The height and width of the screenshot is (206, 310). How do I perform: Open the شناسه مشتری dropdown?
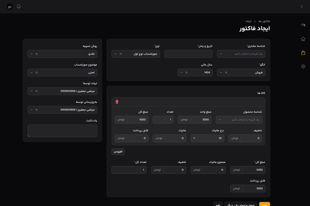pyautogui.click(x=241, y=54)
